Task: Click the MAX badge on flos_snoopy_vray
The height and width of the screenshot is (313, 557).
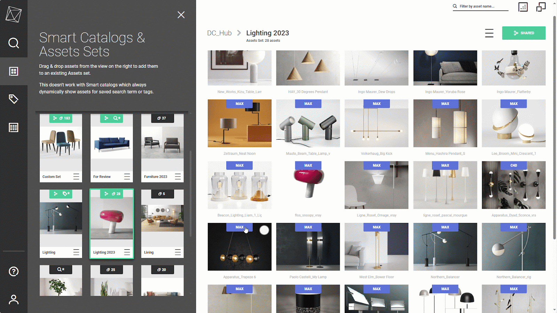Action: coord(308,165)
